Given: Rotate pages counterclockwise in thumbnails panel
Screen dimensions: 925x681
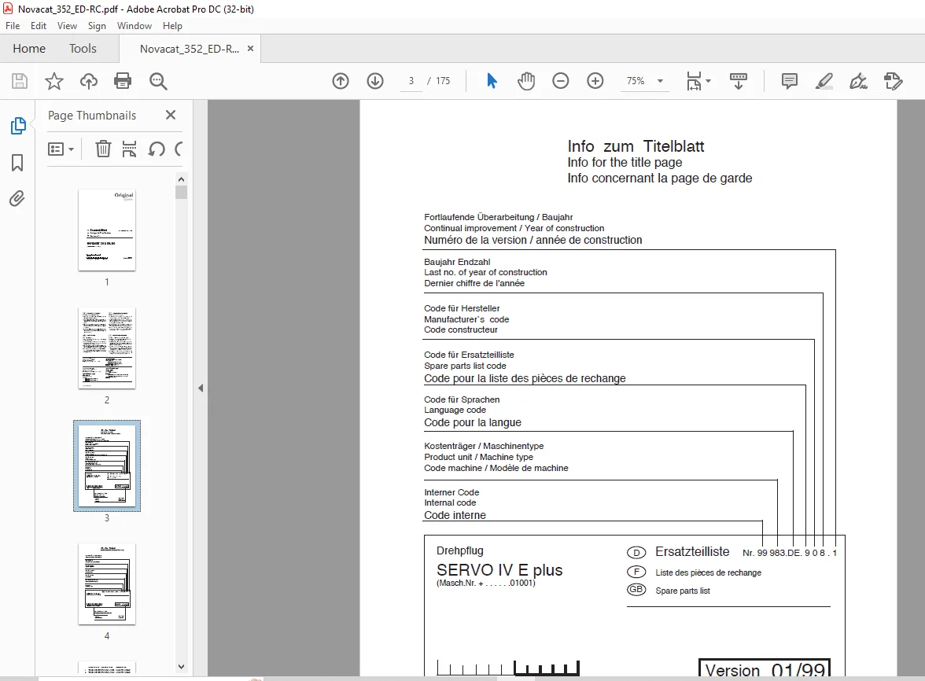Looking at the screenshot, I should click(157, 149).
